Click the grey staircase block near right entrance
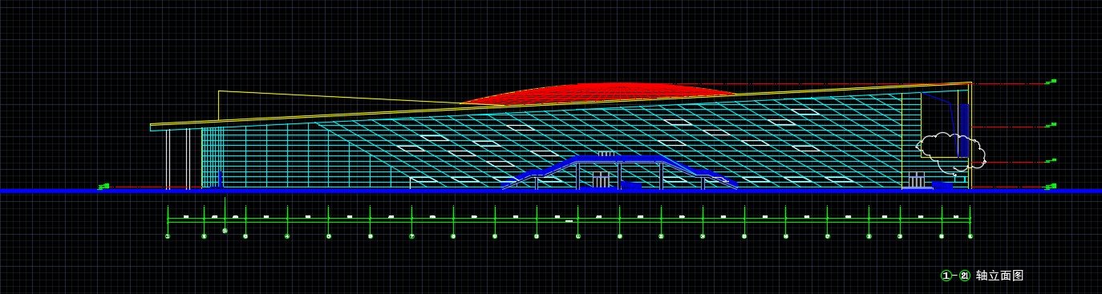 click(916, 180)
